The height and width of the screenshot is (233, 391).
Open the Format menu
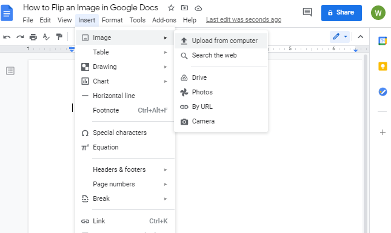pos(112,20)
